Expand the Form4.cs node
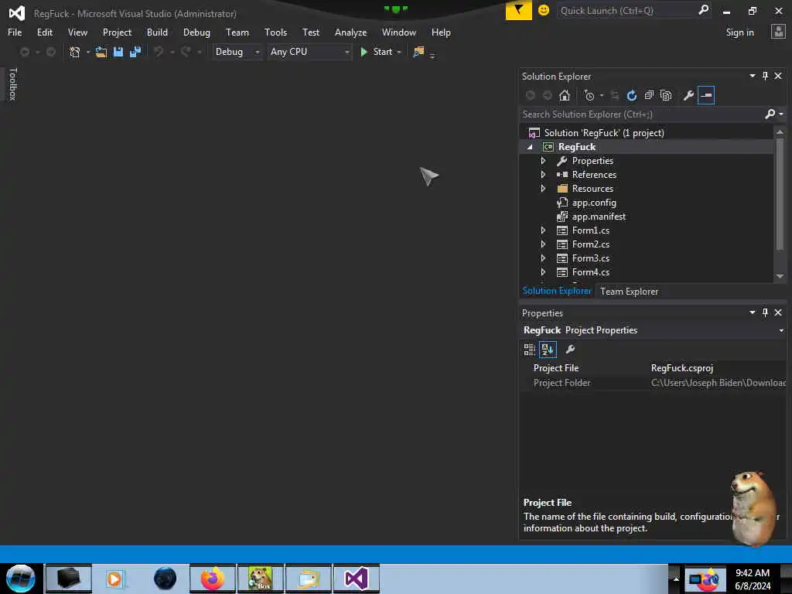Viewport: 792px width, 594px height. tap(544, 272)
